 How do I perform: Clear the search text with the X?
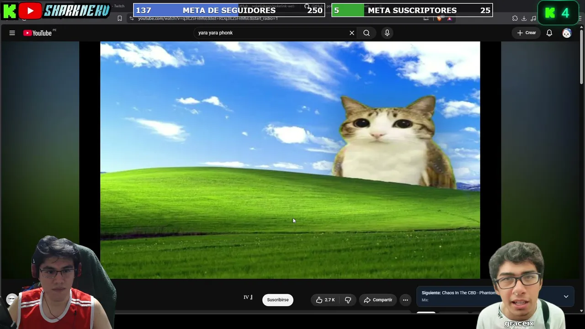click(x=352, y=33)
